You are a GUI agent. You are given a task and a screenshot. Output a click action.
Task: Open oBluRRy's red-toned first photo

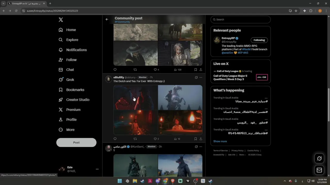click(x=136, y=97)
